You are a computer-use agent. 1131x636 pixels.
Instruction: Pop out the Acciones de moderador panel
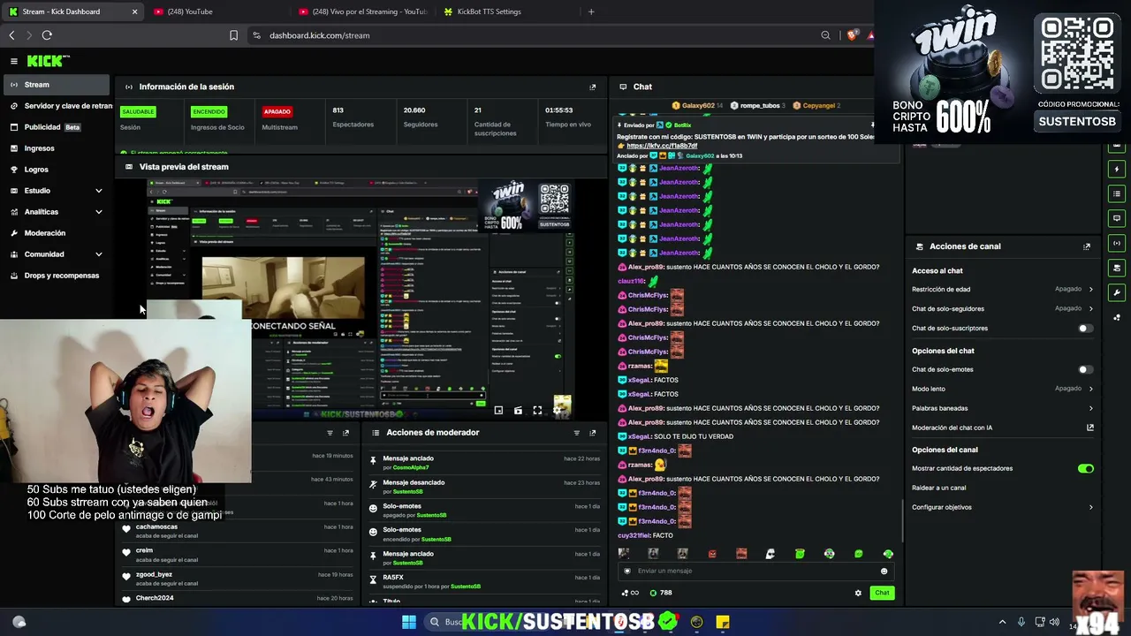[593, 433]
